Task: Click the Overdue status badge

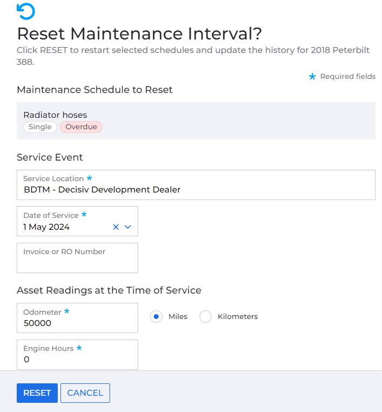Action: (x=81, y=127)
